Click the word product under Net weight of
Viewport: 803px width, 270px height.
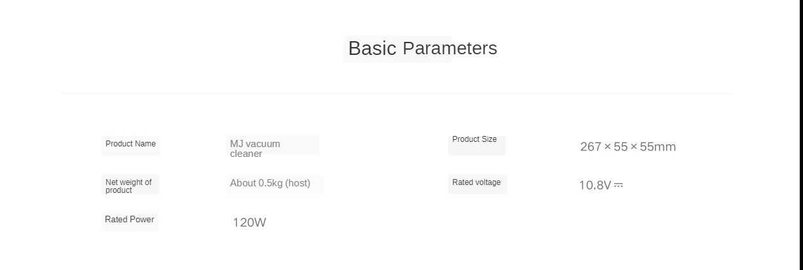pyautogui.click(x=119, y=190)
